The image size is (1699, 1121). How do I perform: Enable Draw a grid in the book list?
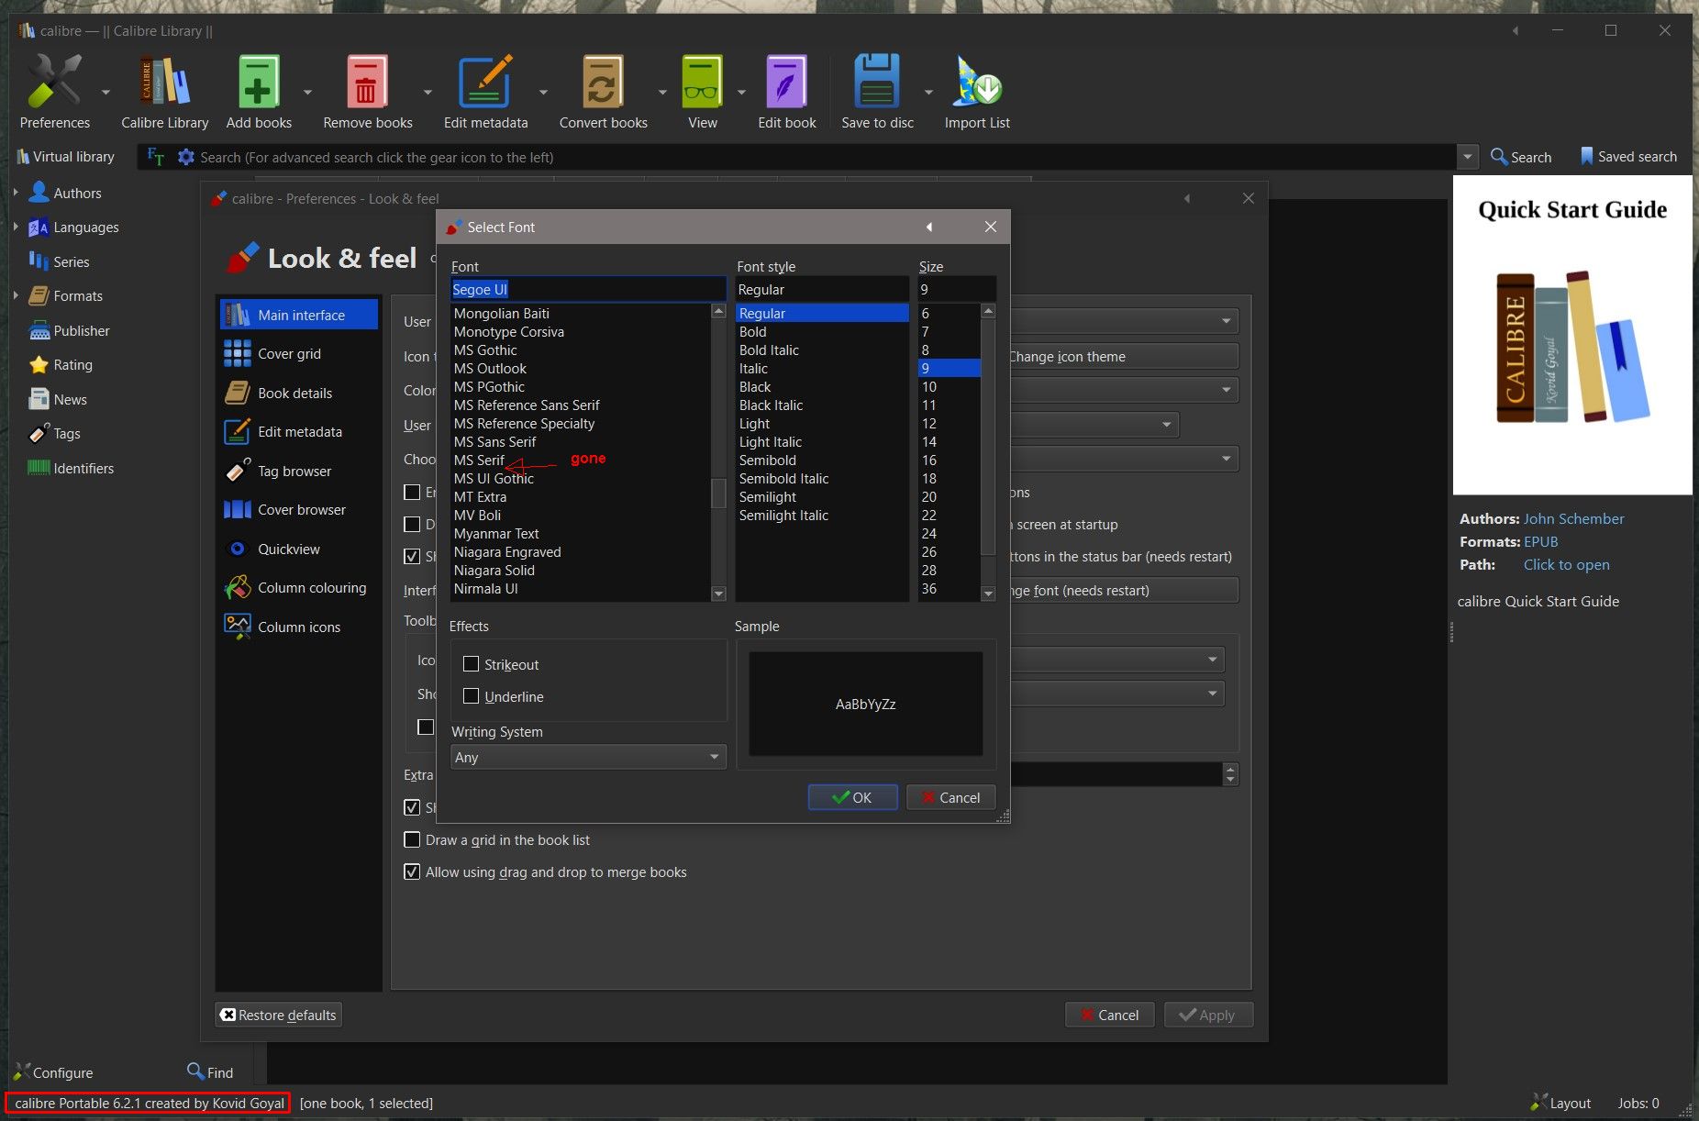[412, 839]
